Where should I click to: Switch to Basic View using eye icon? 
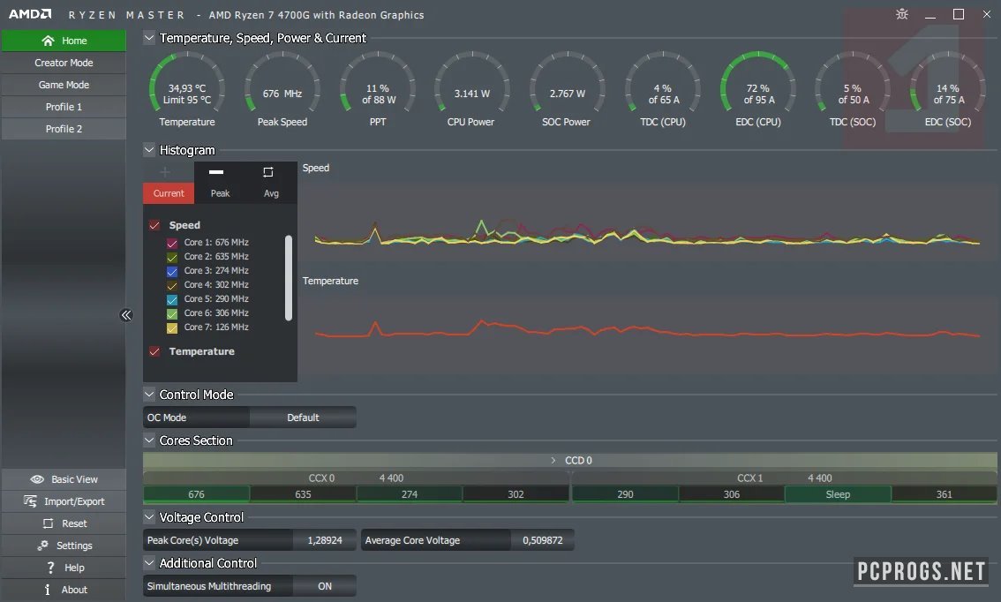tap(37, 479)
